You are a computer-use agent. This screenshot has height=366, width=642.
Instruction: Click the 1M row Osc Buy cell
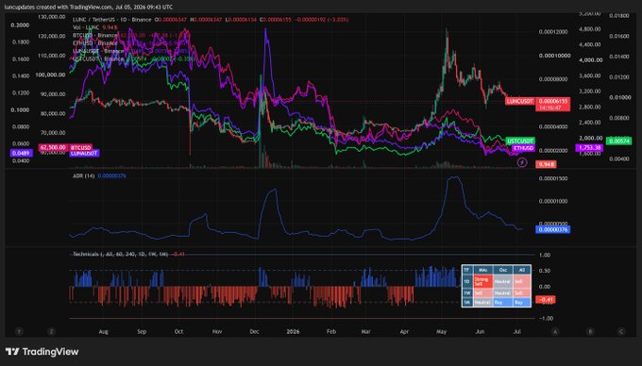click(x=503, y=303)
